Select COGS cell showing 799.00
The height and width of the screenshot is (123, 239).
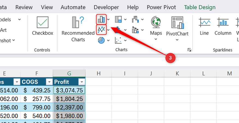point(37,107)
